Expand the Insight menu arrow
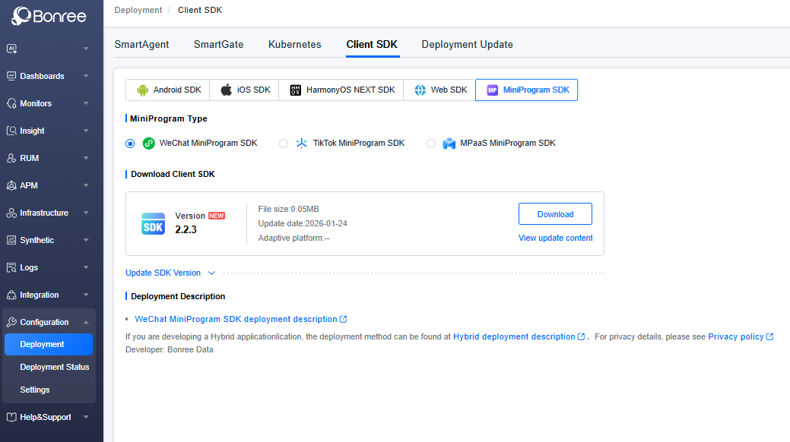Viewport: 790px width, 442px height. [86, 131]
